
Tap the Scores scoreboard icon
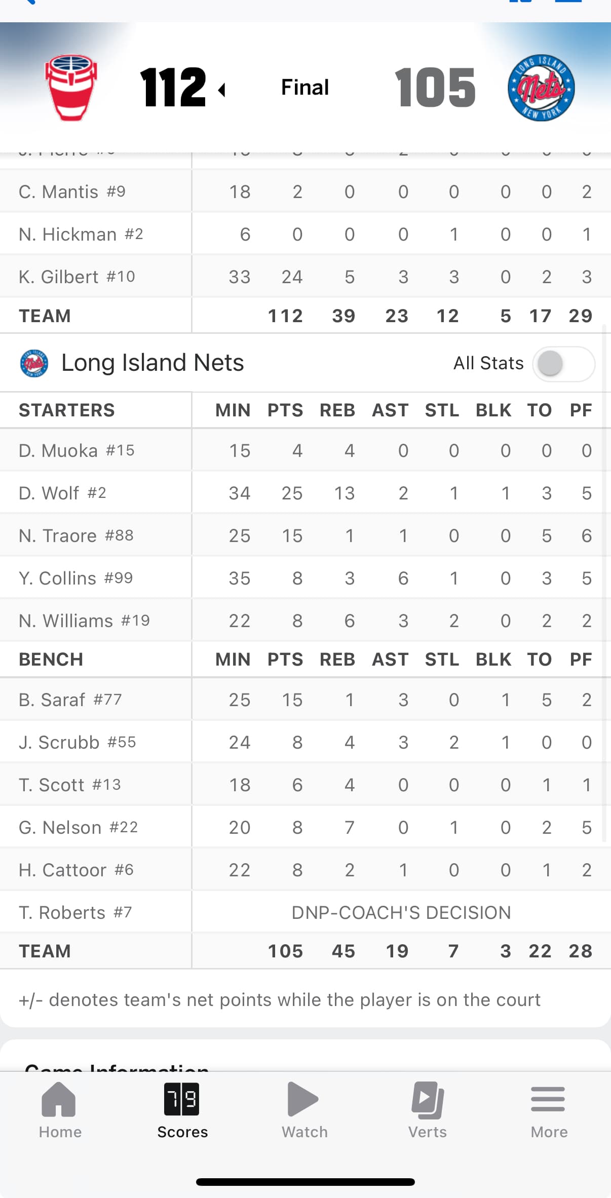click(182, 1099)
